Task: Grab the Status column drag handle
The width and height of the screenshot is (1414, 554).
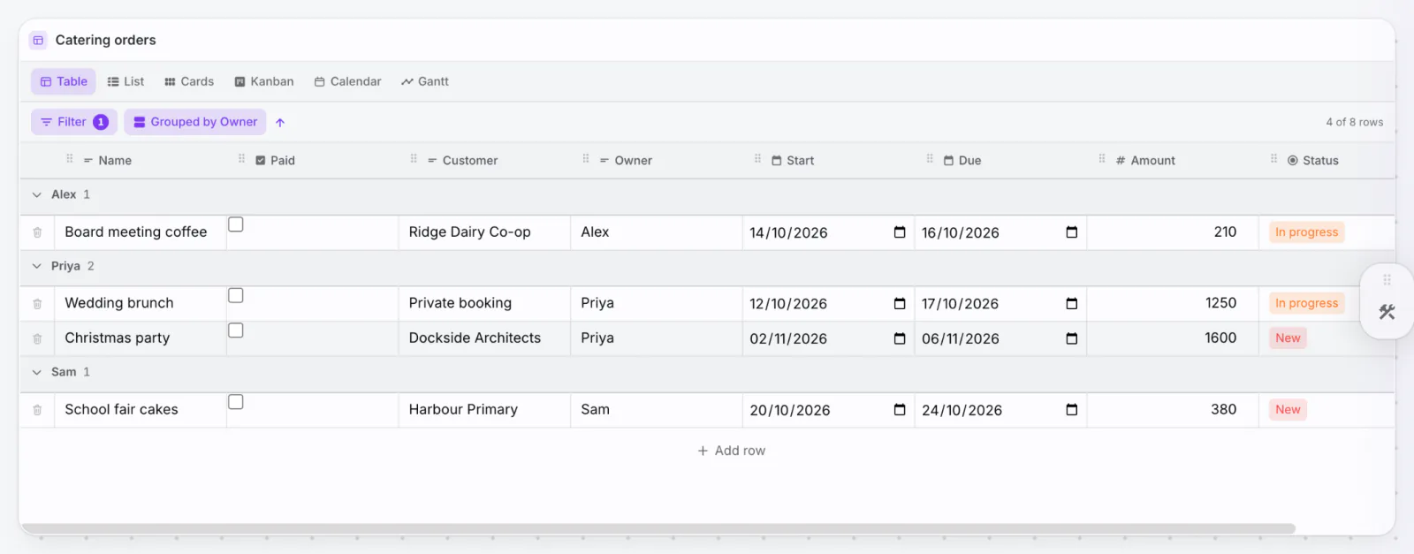Action: [x=1273, y=159]
